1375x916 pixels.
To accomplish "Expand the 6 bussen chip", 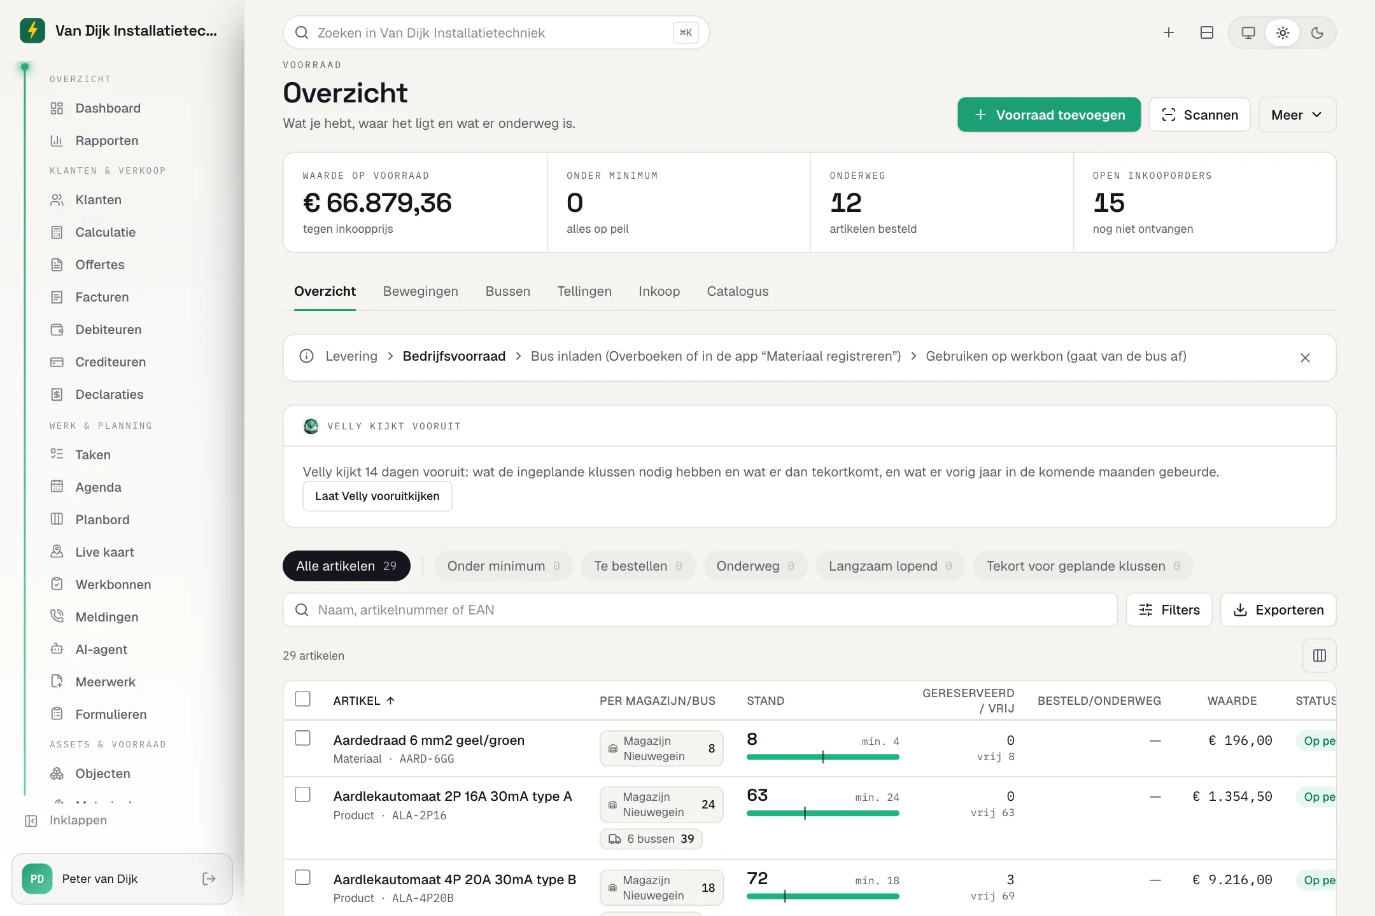I will 651,839.
